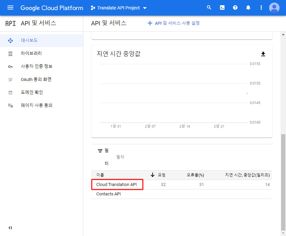Sort by the 이름 column header

(100, 175)
